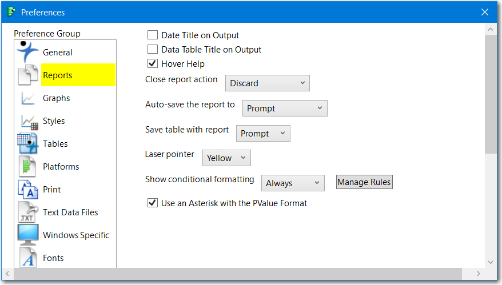Click the Text Data Files icon

(x=27, y=212)
